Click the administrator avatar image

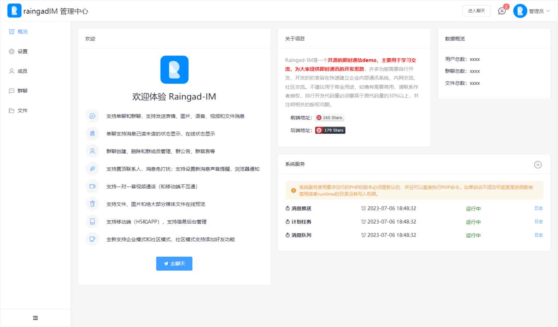(x=520, y=11)
